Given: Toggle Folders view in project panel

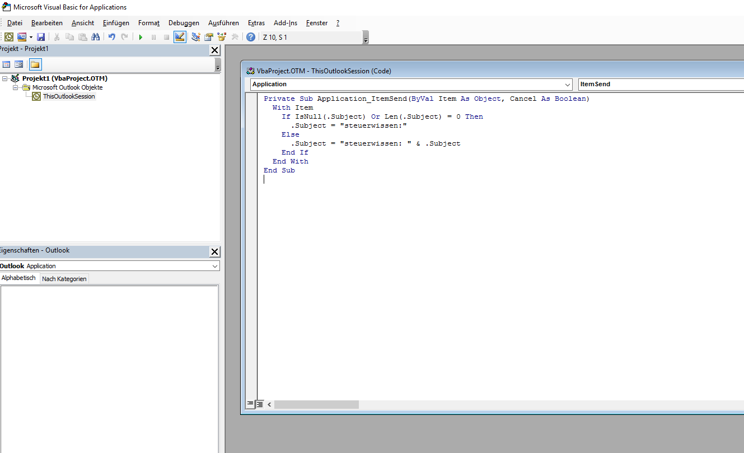Looking at the screenshot, I should [x=35, y=64].
